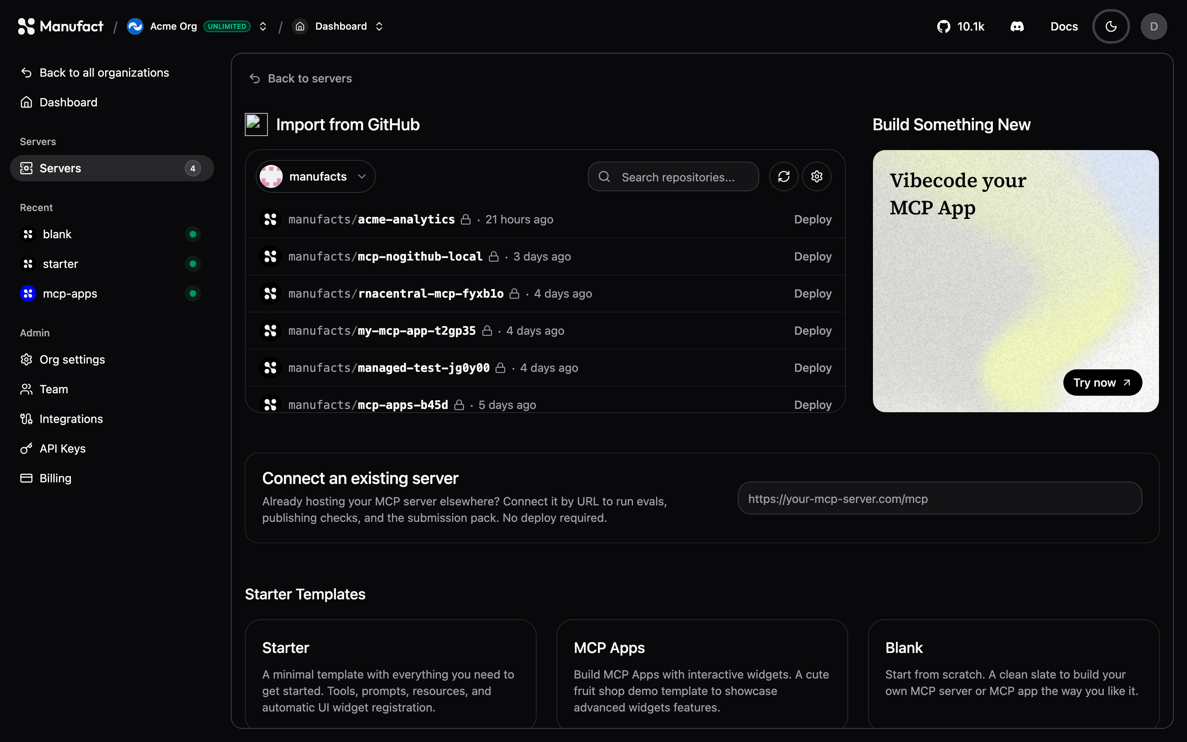Click the Servers count badge 4
1187x742 pixels.
click(193, 168)
